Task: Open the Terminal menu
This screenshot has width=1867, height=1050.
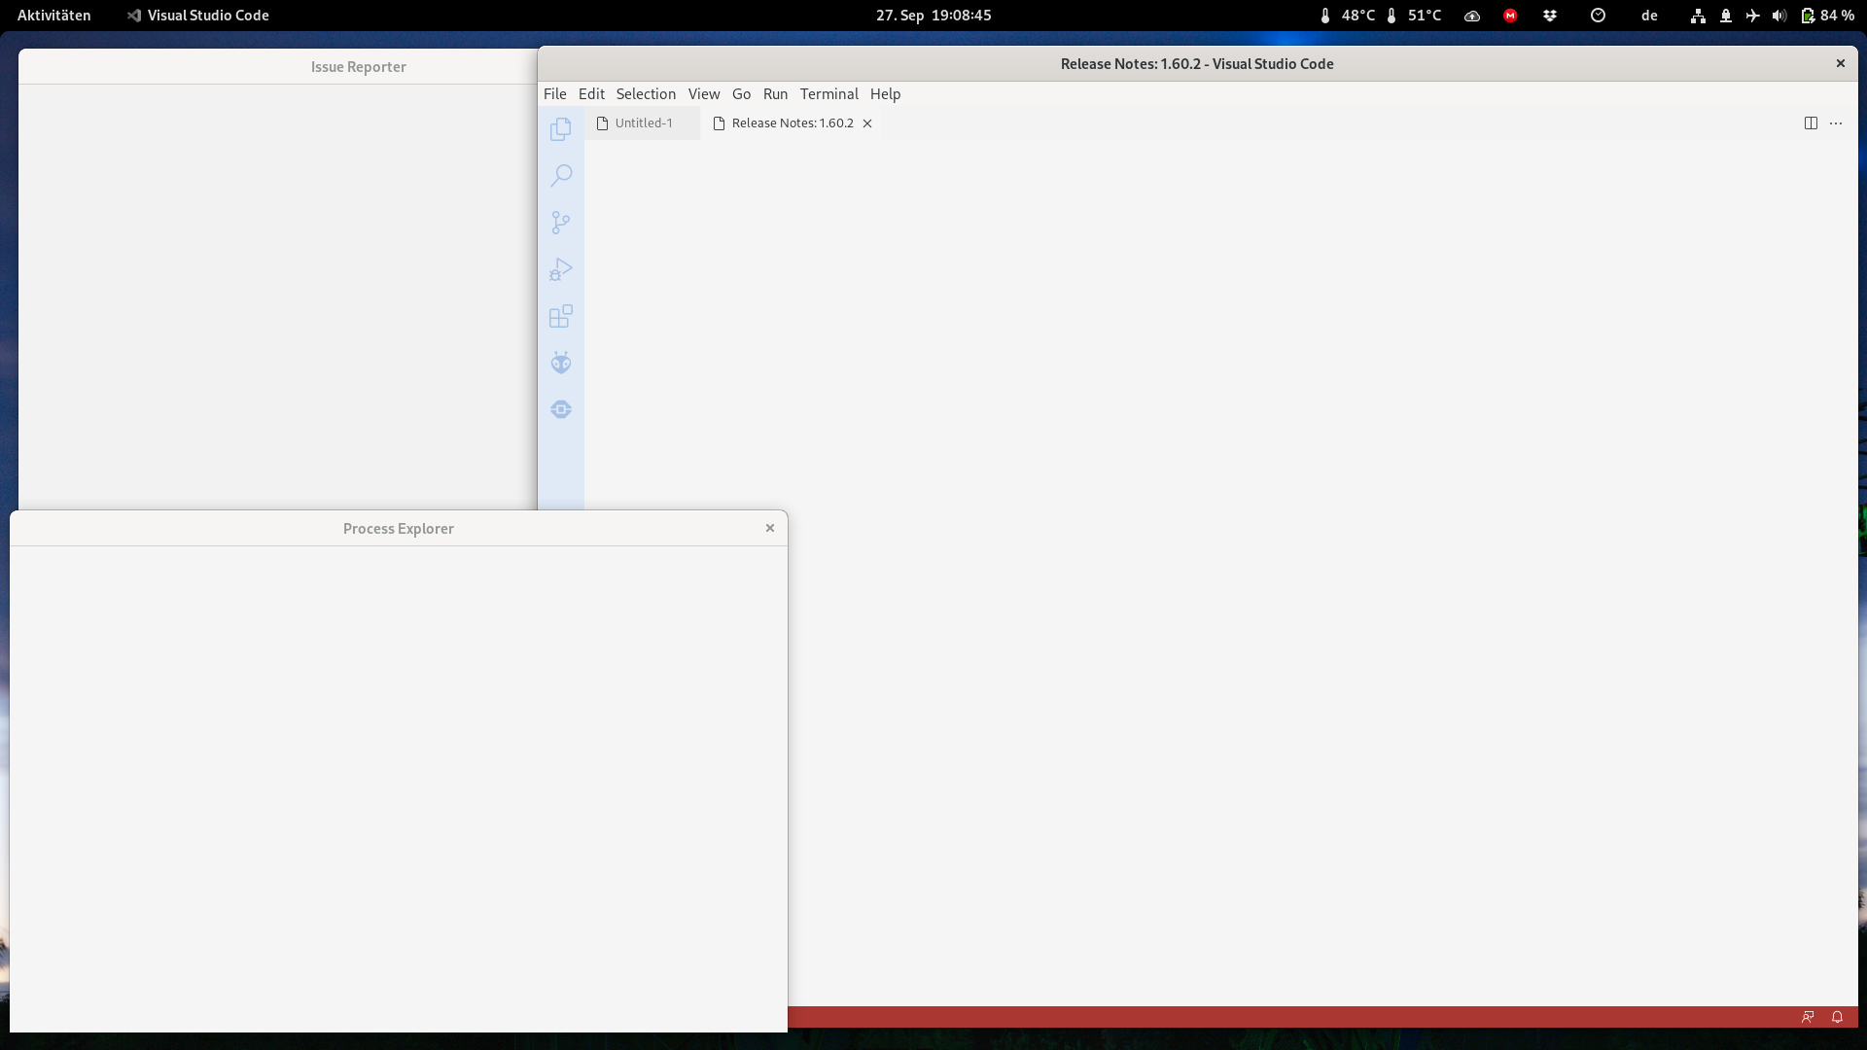Action: point(828,93)
